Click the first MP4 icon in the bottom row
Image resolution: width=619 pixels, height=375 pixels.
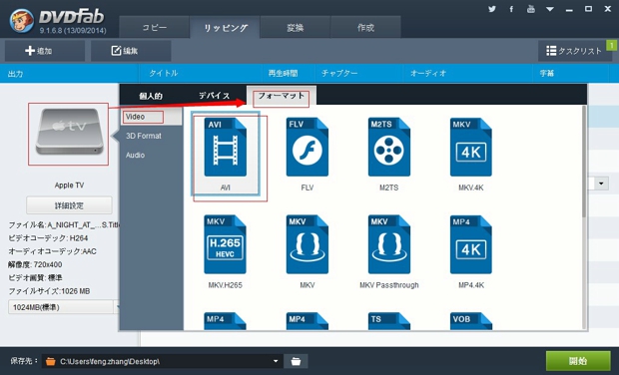pos(225,321)
